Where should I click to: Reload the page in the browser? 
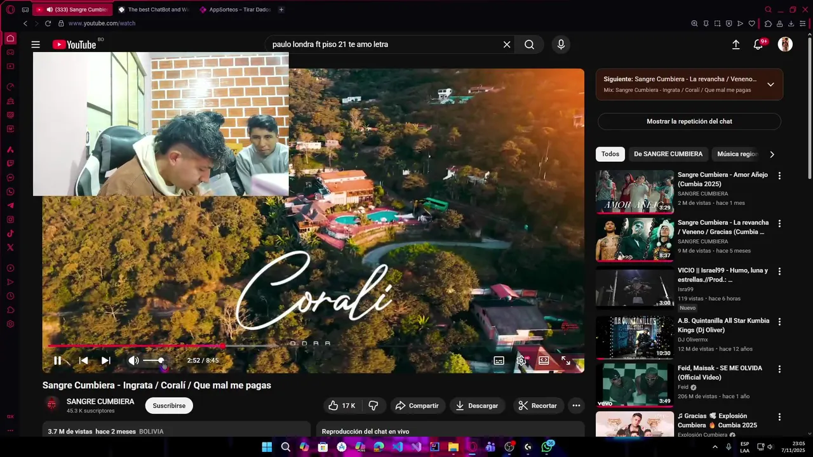tap(48, 23)
